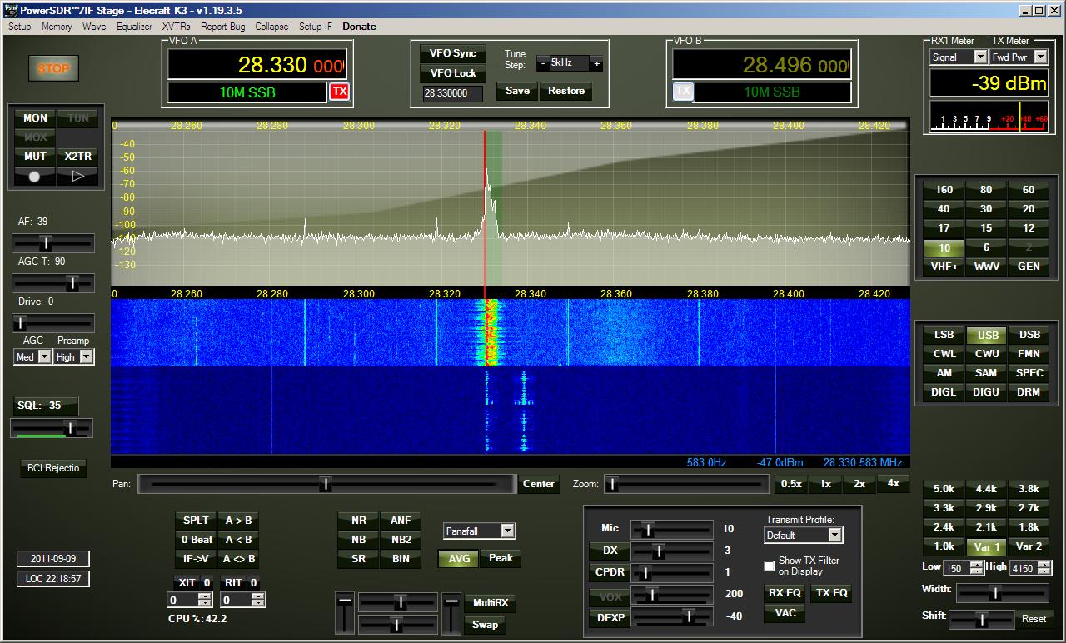Click the panadapter spectrum at the red tuning marker
Image resolution: width=1066 pixels, height=643 pixels.
tap(484, 208)
